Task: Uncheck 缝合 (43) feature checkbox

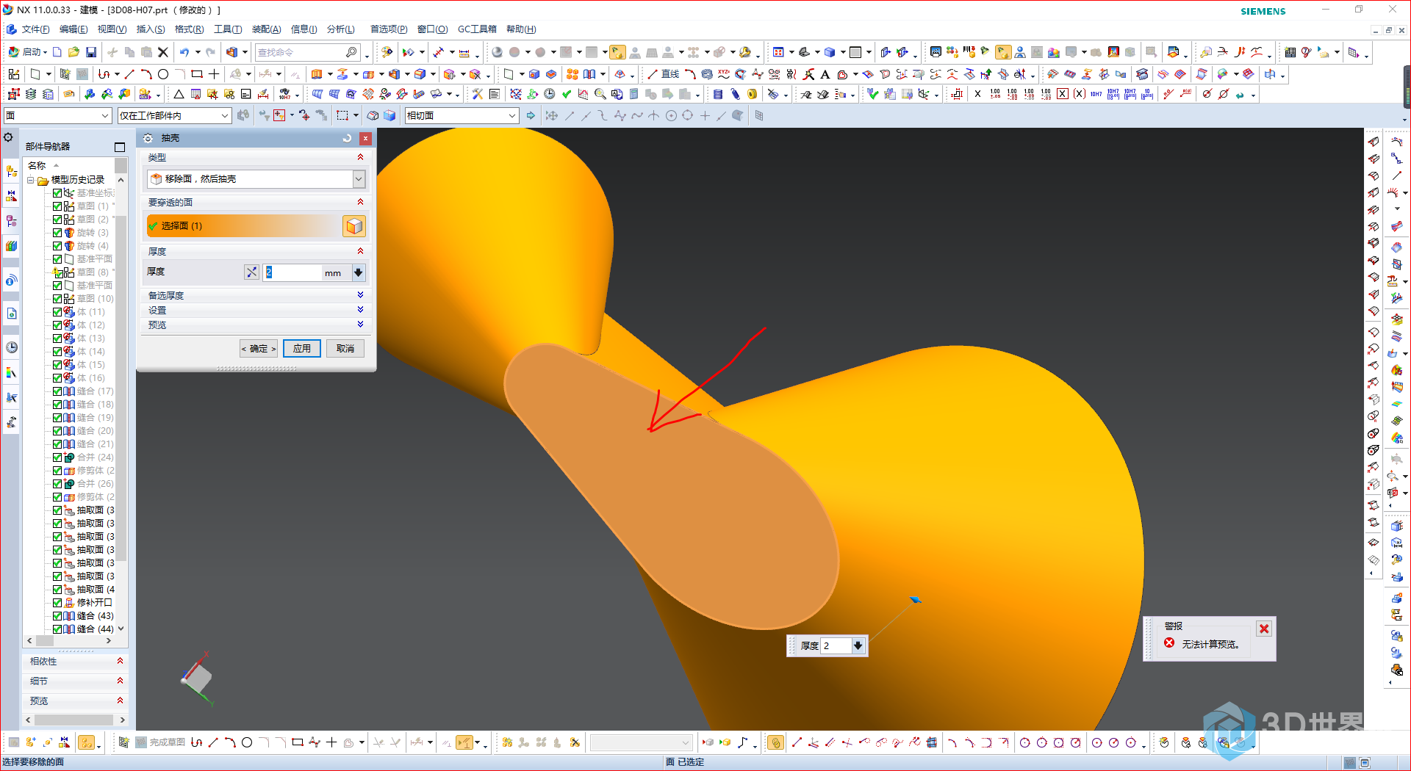Action: (57, 616)
